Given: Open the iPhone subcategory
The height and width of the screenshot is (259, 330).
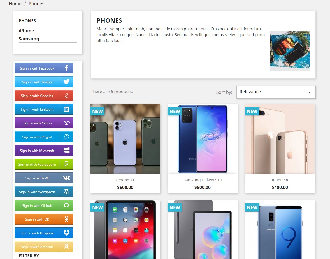Looking at the screenshot, I should [x=26, y=31].
